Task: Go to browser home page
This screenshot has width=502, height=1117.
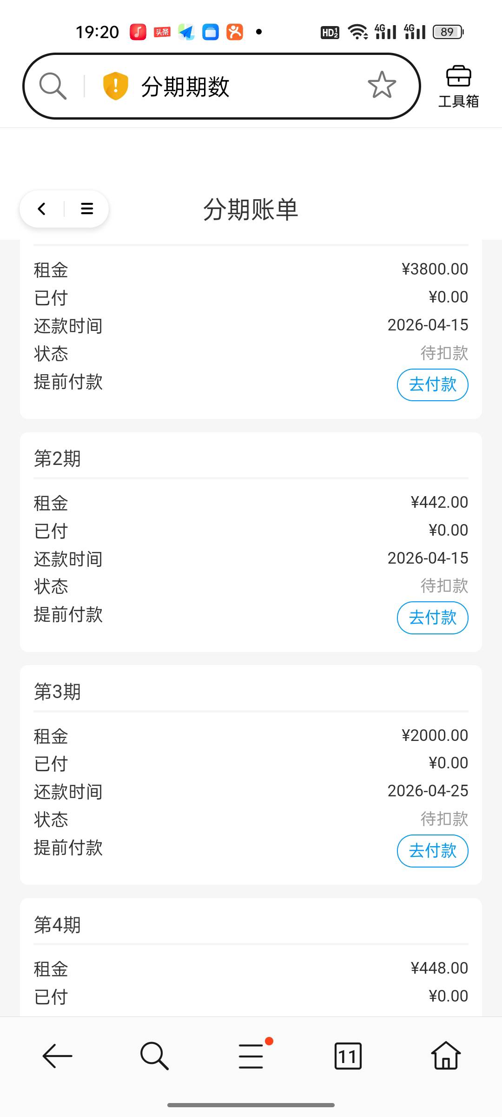Action: pyautogui.click(x=446, y=1056)
